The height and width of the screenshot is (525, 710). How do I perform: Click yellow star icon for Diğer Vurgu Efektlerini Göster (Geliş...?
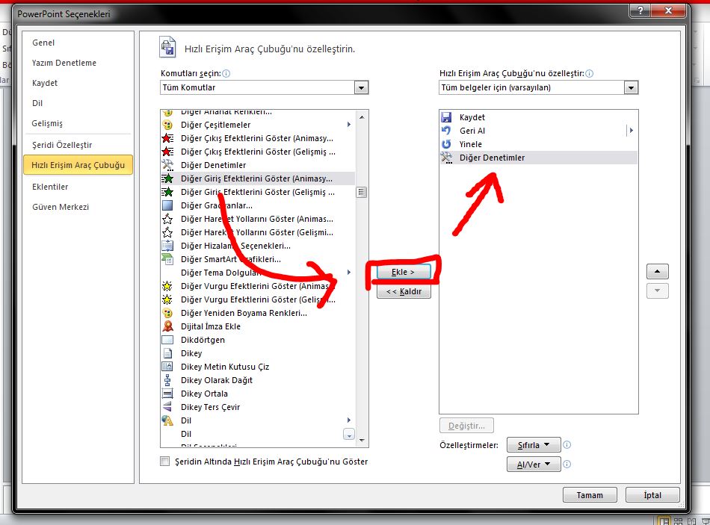(167, 299)
